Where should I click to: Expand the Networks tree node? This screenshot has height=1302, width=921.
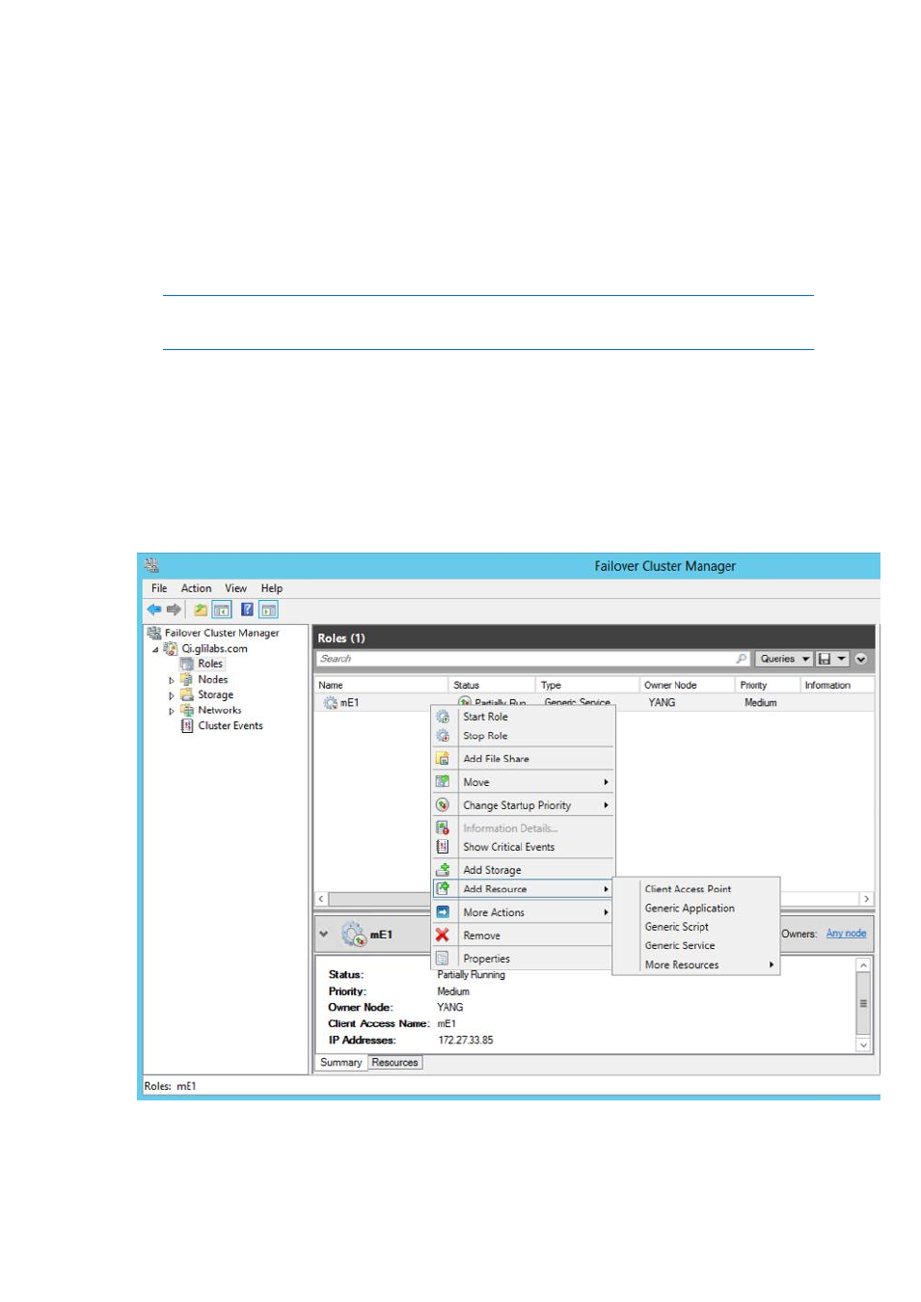coord(172,711)
